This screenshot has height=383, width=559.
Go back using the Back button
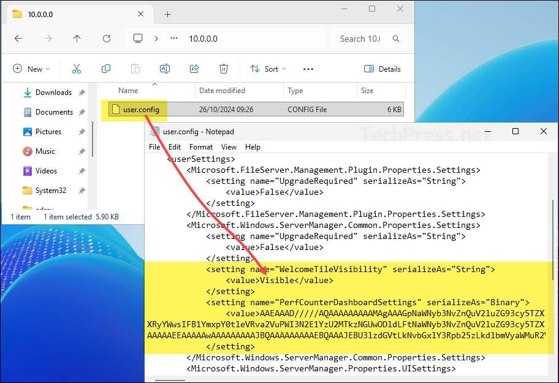(18, 38)
